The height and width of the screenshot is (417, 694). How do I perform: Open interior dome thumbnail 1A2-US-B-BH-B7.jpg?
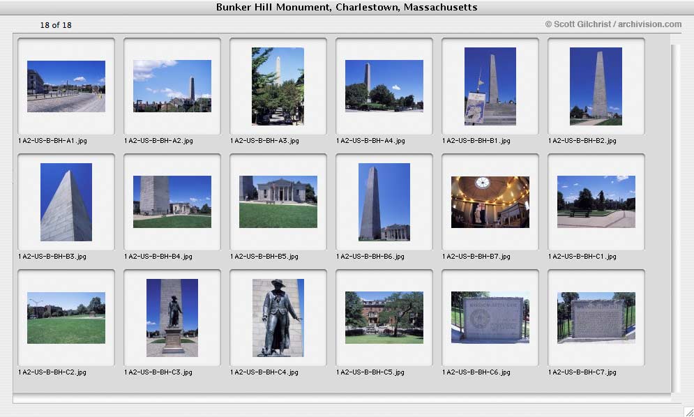[x=490, y=202]
